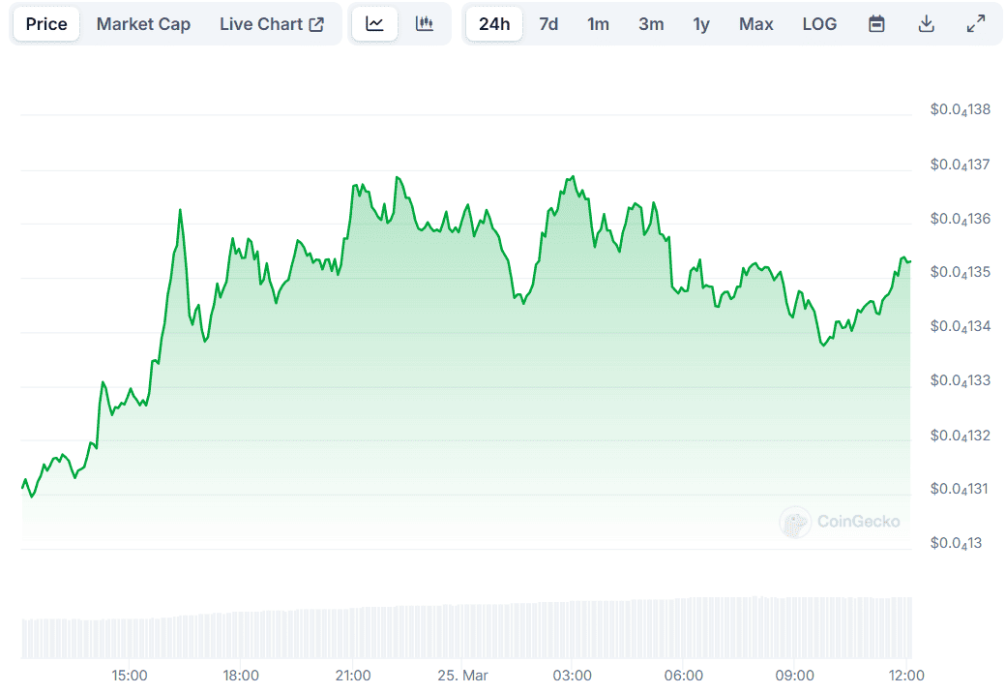Expand the chart to fullscreen
Screen dimensions: 1006x693
pyautogui.click(x=976, y=24)
